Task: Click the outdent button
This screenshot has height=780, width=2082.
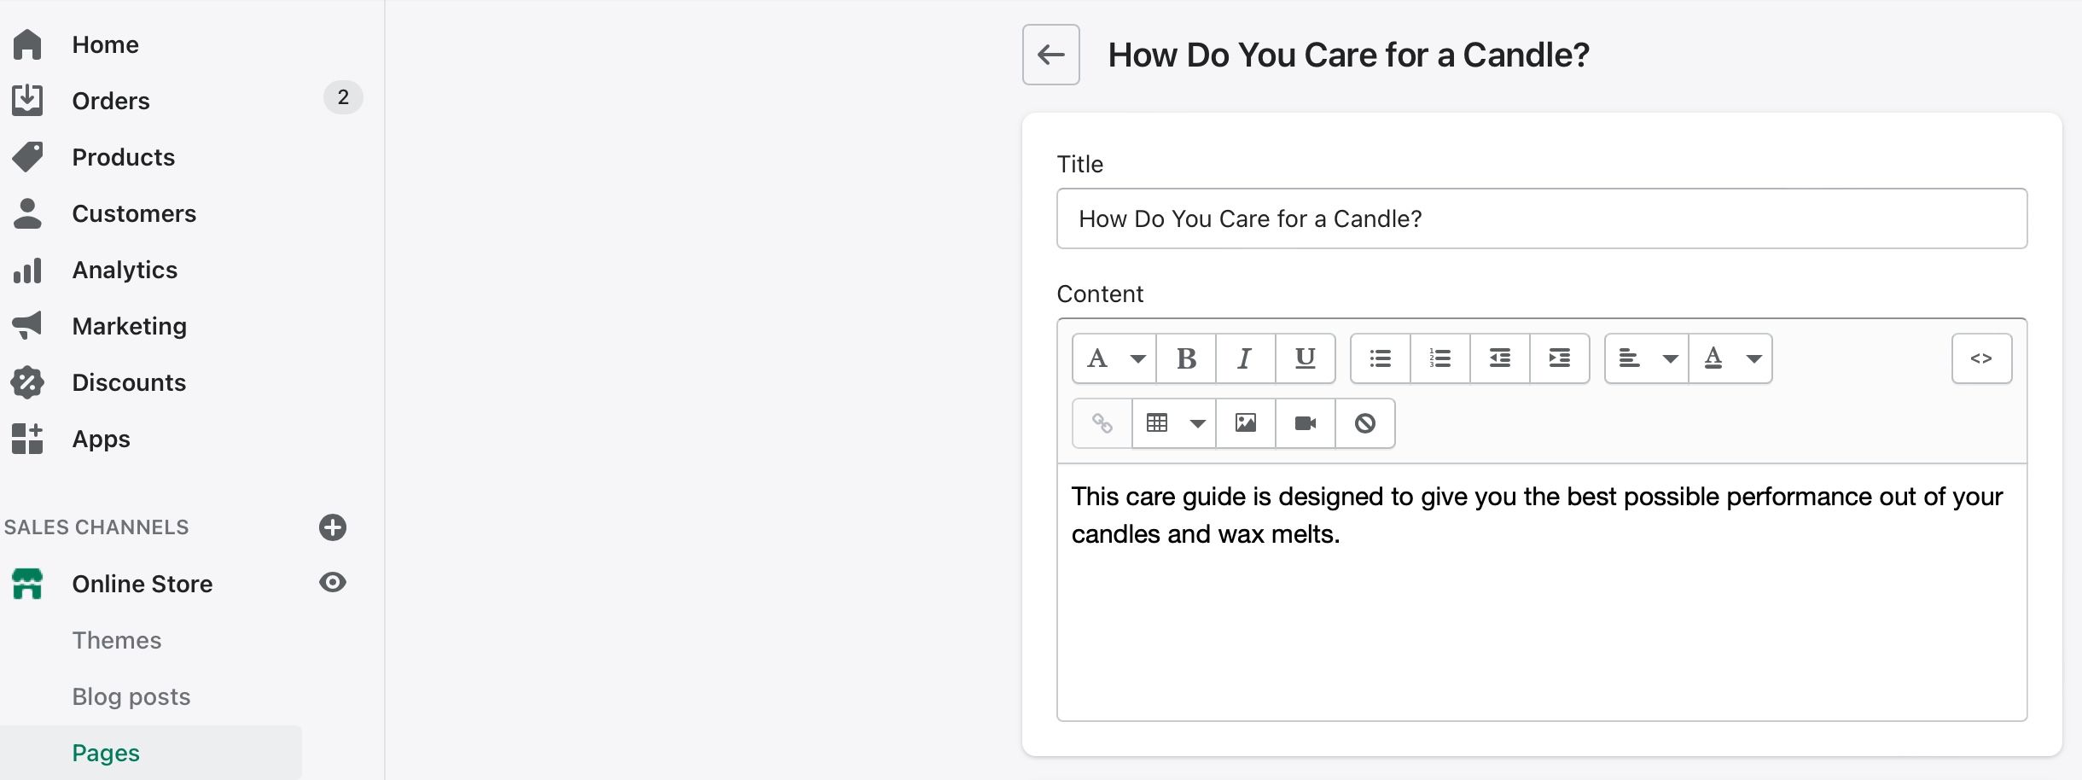Action: pyautogui.click(x=1499, y=358)
